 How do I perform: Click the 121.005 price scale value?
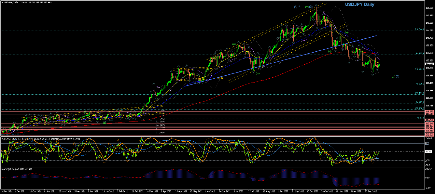point(429,98)
